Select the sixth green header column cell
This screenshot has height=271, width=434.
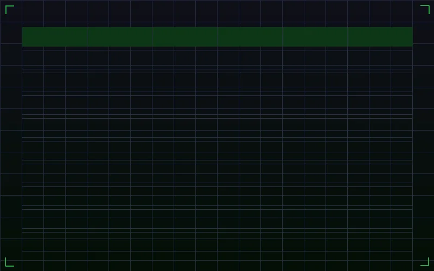380,37
